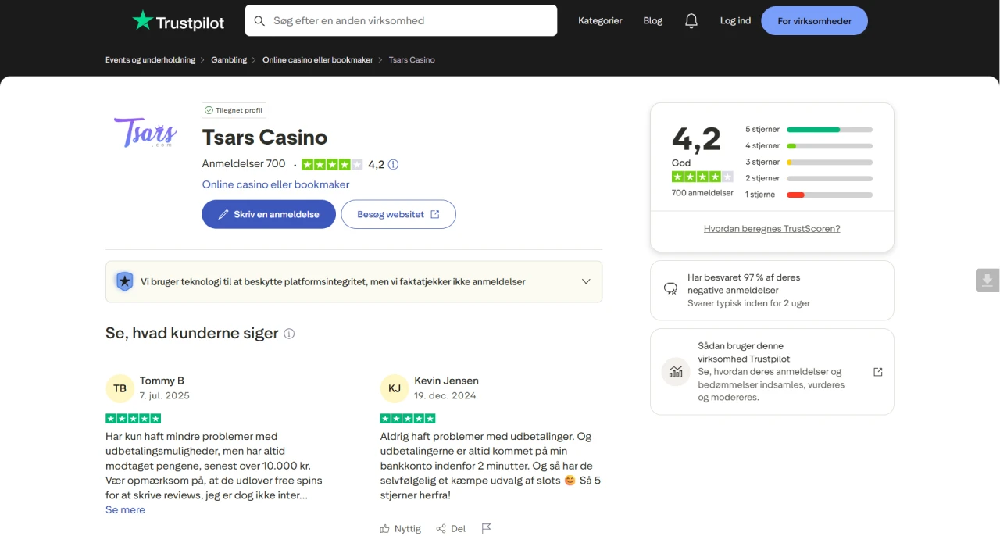Open the external link on 'Sådan bruger denne virksomhed' card
The height and width of the screenshot is (536, 1000).
pyautogui.click(x=878, y=372)
